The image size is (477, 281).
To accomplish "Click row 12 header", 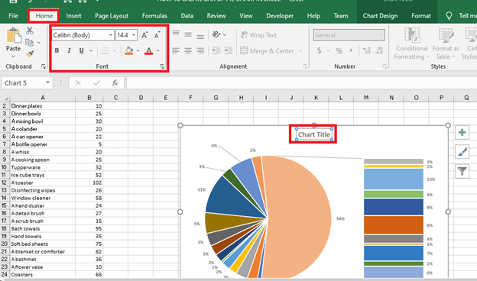I will pyautogui.click(x=5, y=182).
